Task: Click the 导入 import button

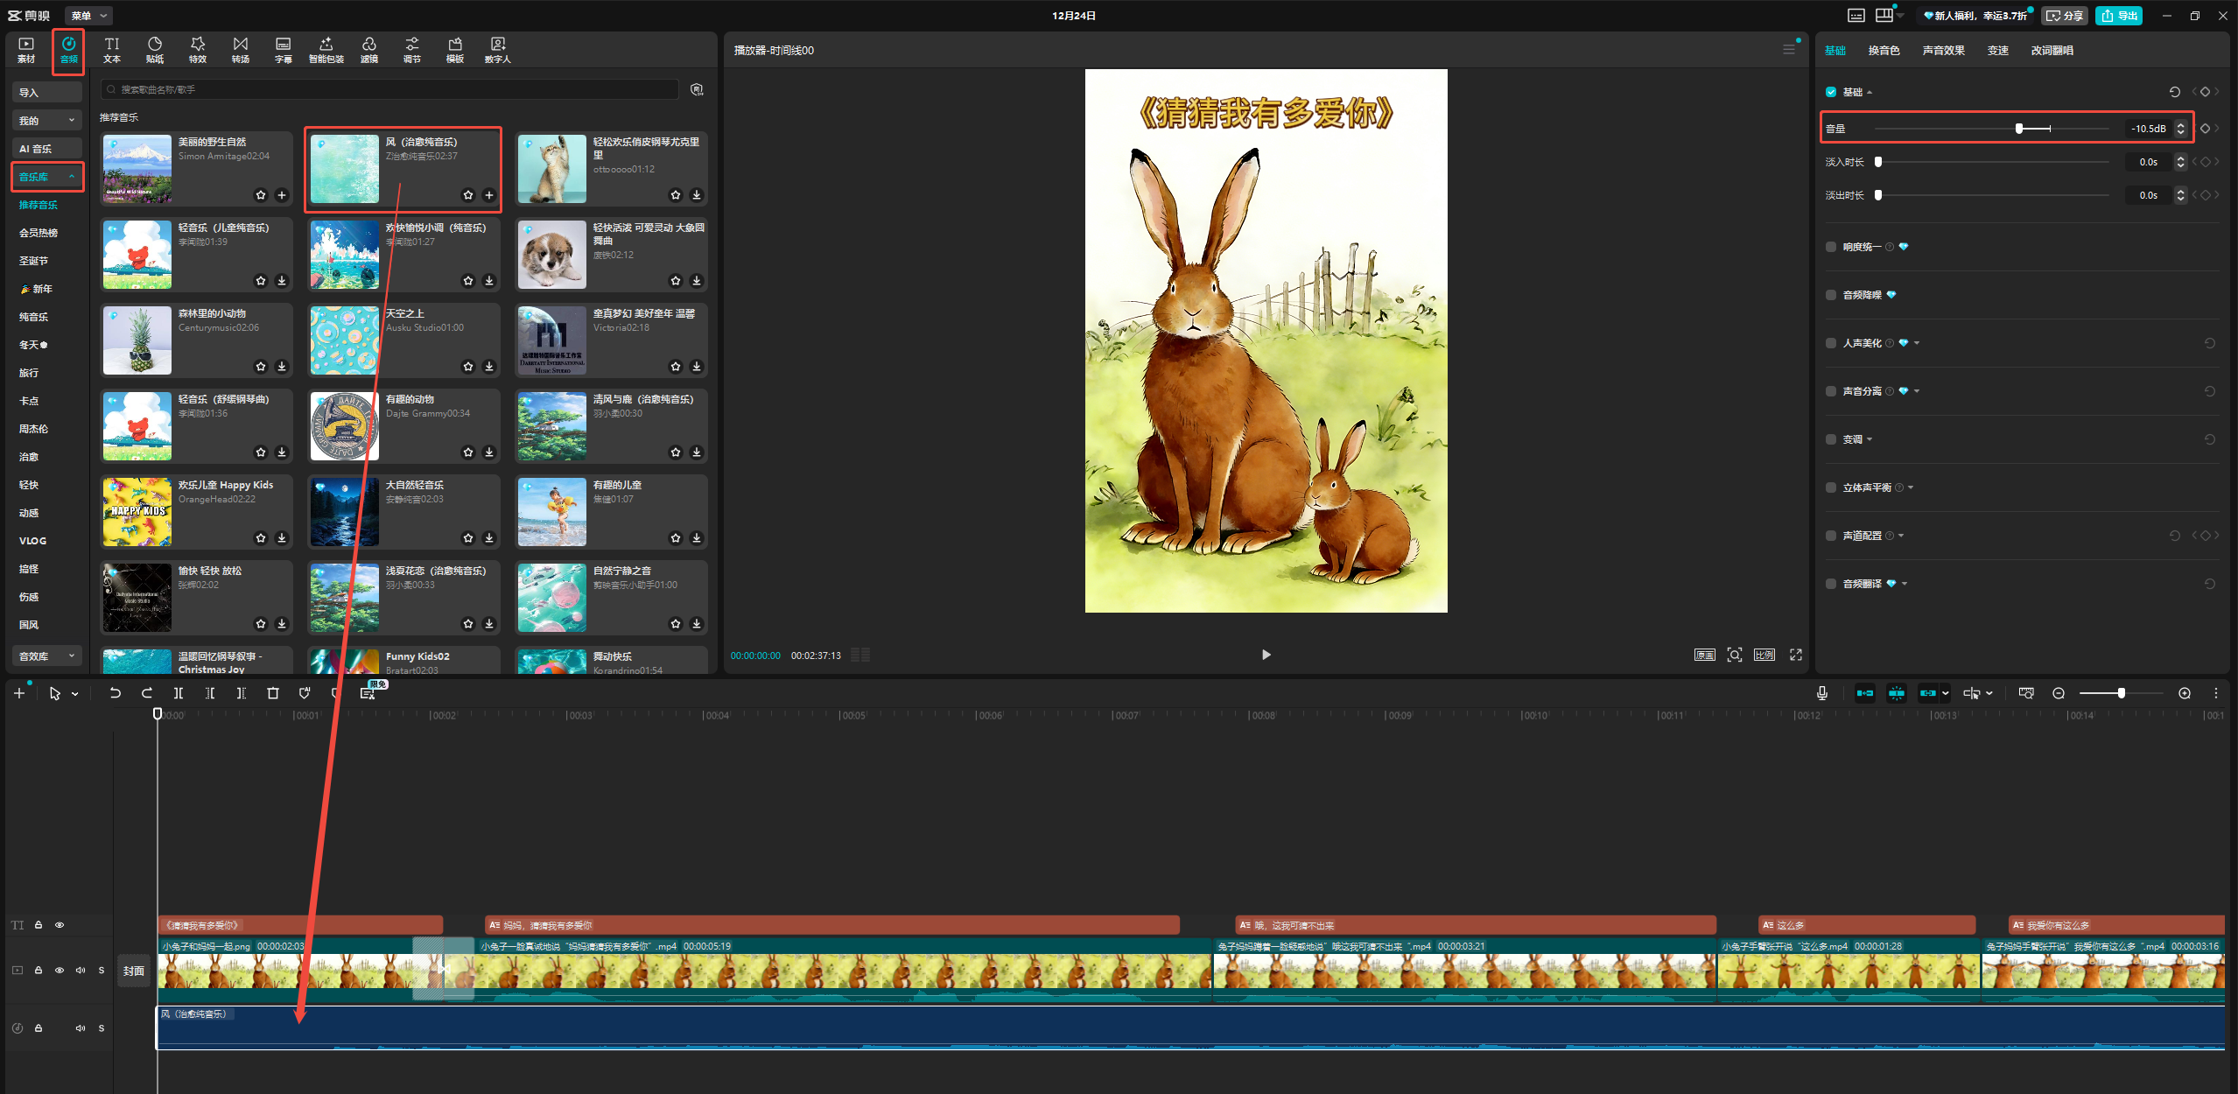Action: tap(47, 93)
